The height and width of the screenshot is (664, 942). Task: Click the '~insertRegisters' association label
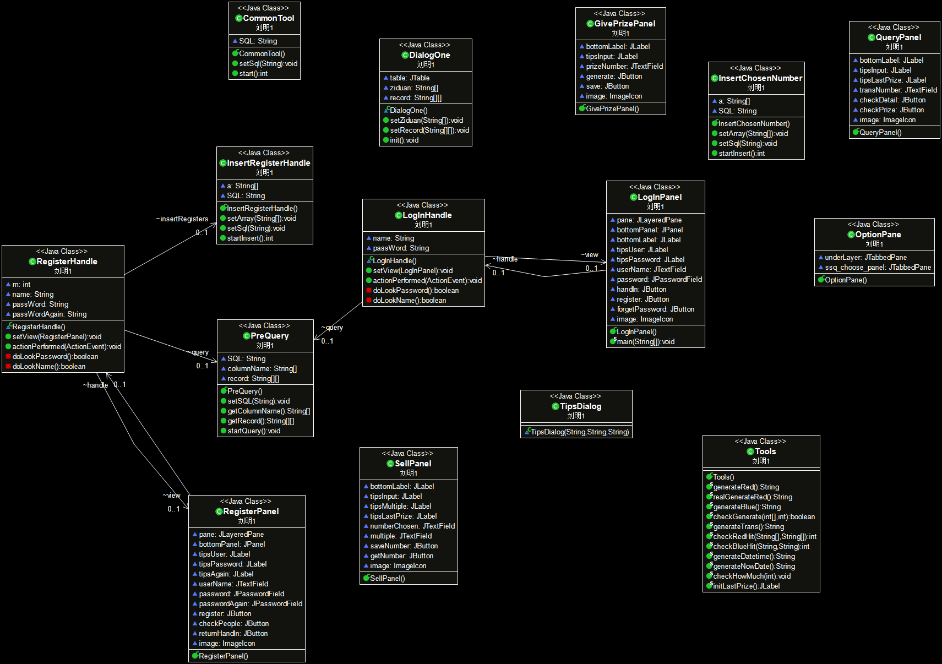(182, 219)
